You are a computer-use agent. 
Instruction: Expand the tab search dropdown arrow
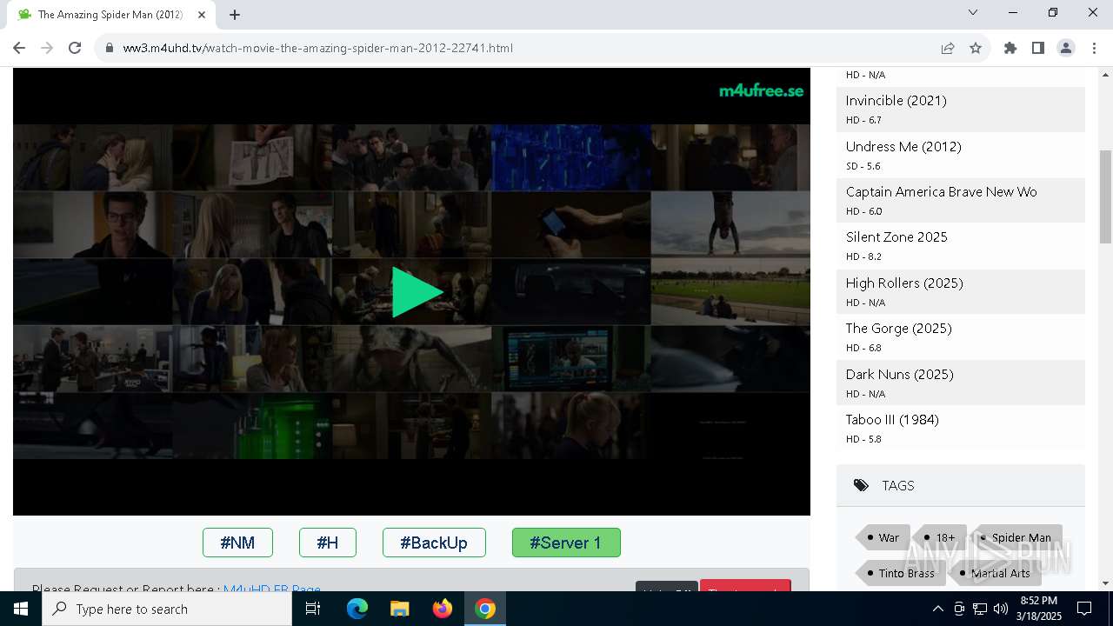pos(973,12)
